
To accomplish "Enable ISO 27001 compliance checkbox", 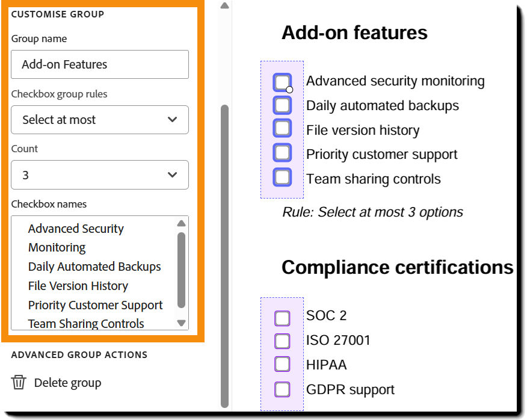I will (x=282, y=341).
